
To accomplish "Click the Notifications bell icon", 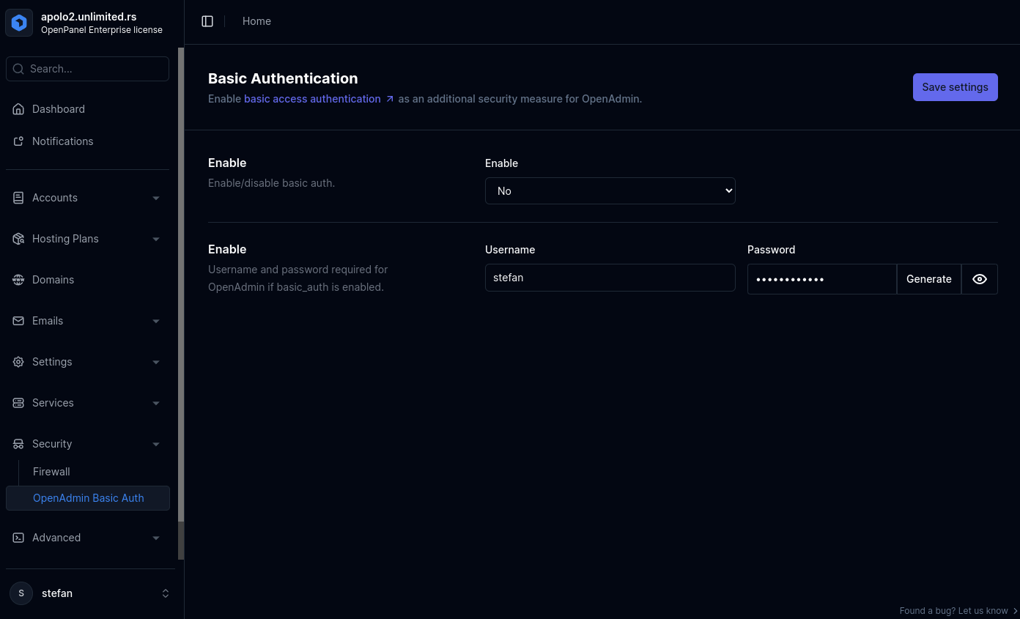I will [18, 141].
